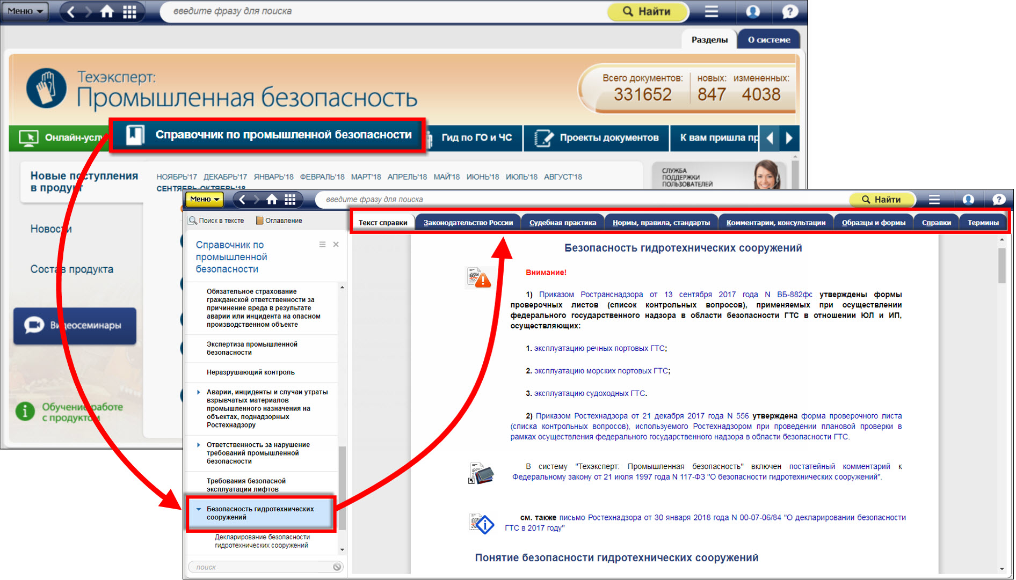Open the sidebar panel options list icon
1016x580 pixels.
(x=322, y=245)
